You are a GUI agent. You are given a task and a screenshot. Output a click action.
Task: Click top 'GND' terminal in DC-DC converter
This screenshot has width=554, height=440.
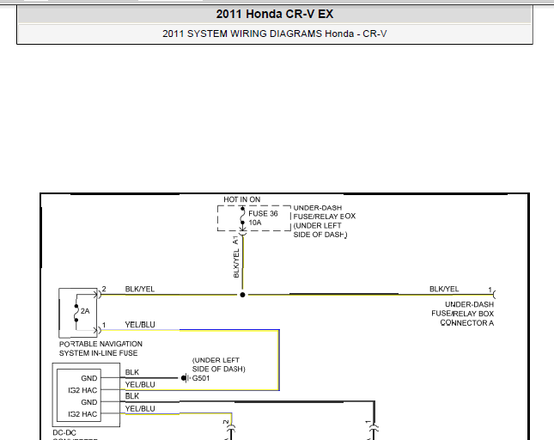point(89,378)
